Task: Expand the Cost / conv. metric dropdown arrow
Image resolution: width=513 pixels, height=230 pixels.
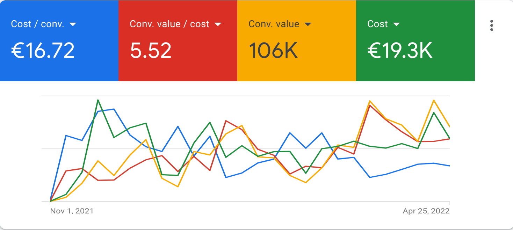Action: click(x=73, y=24)
